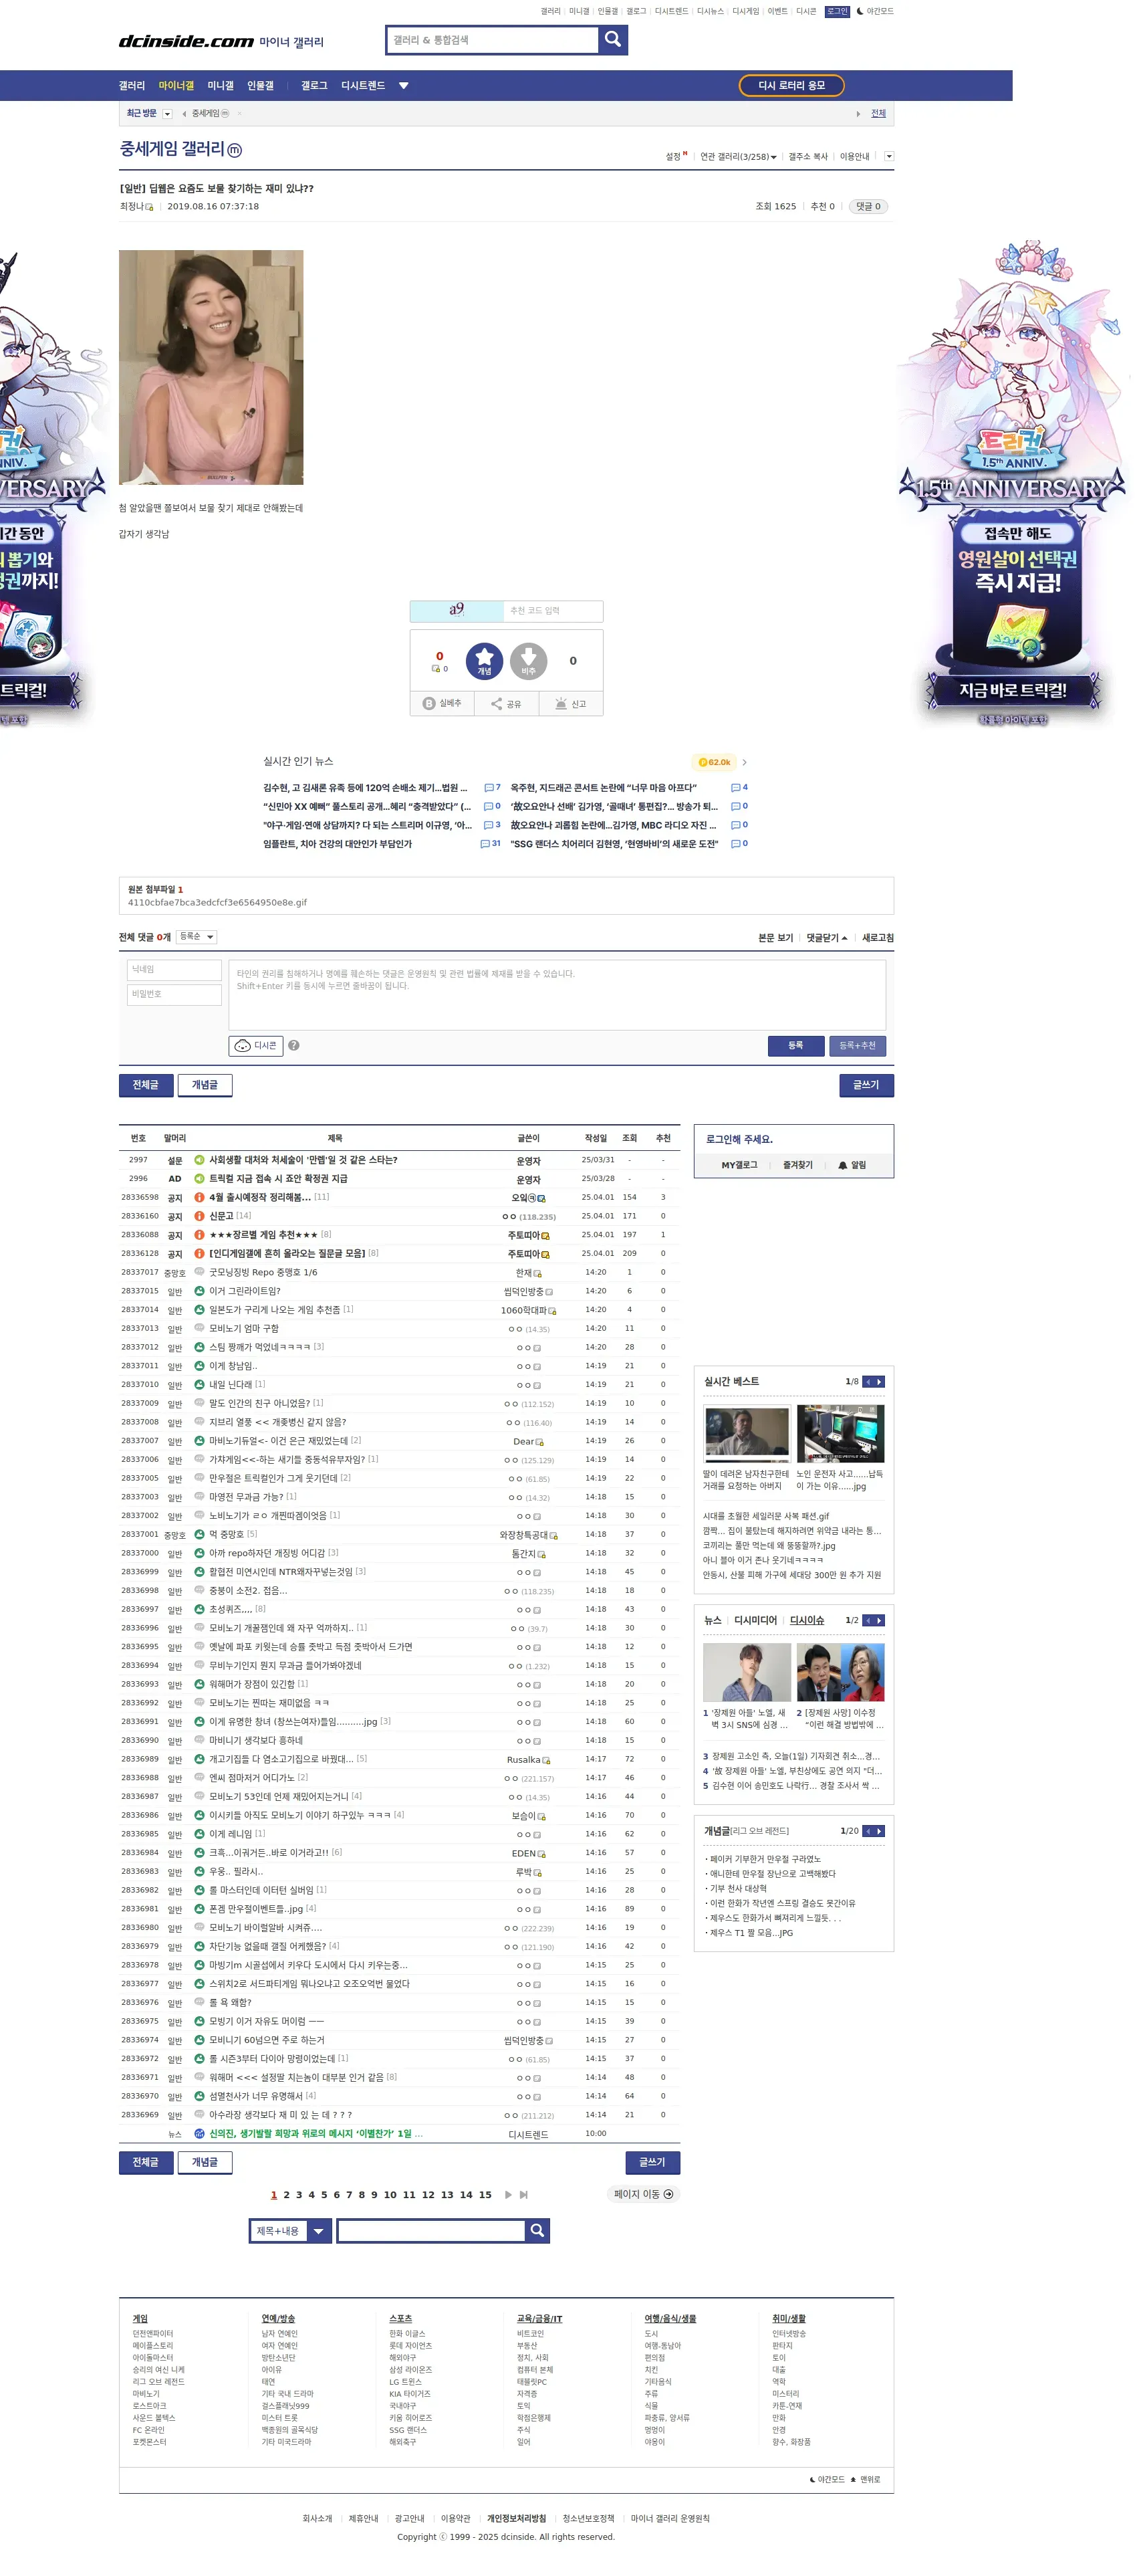Click the question mark help icon beside 디시콘
The width and height of the screenshot is (1137, 2576).
[x=293, y=1045]
